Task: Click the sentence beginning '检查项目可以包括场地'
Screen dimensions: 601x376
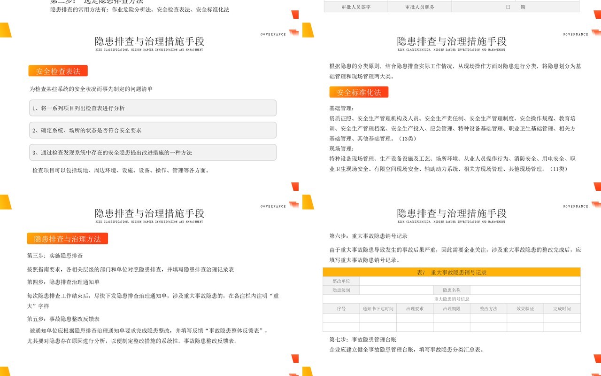Action: point(121,170)
